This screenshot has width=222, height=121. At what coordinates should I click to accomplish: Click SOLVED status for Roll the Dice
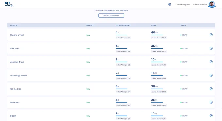[184, 89]
